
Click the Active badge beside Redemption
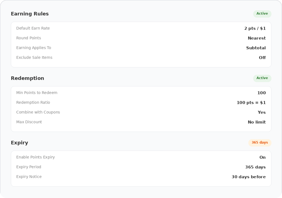(x=262, y=78)
